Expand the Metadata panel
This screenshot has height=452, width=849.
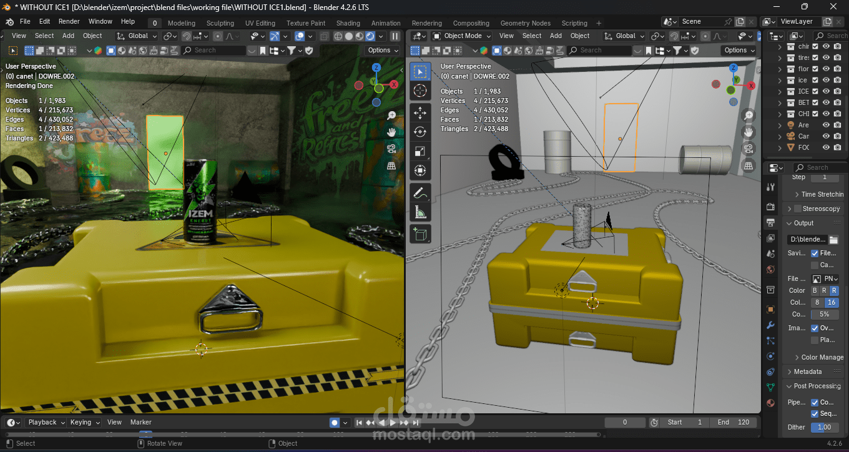807,371
